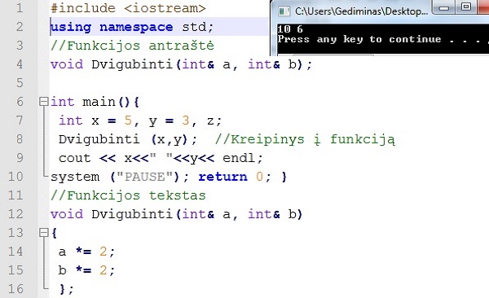Click line number 12 in the gutter
The width and height of the screenshot is (489, 298).
pyautogui.click(x=15, y=214)
